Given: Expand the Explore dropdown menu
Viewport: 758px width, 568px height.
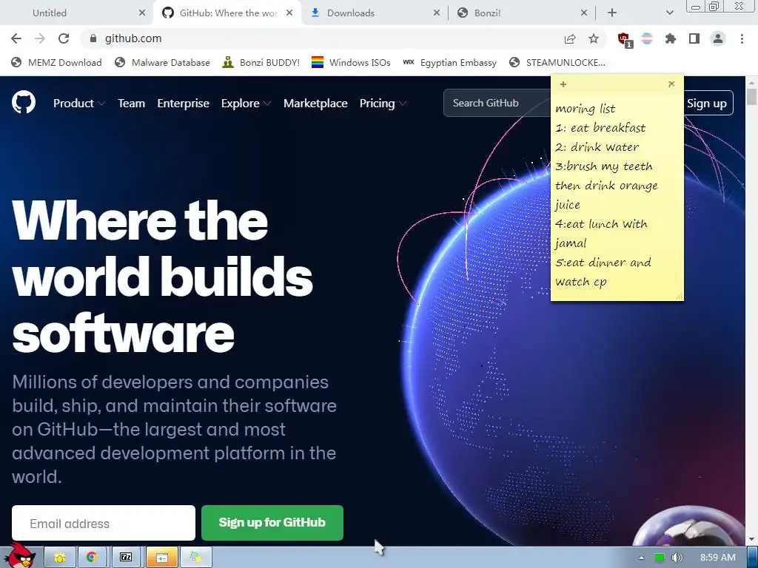Looking at the screenshot, I should pos(246,104).
